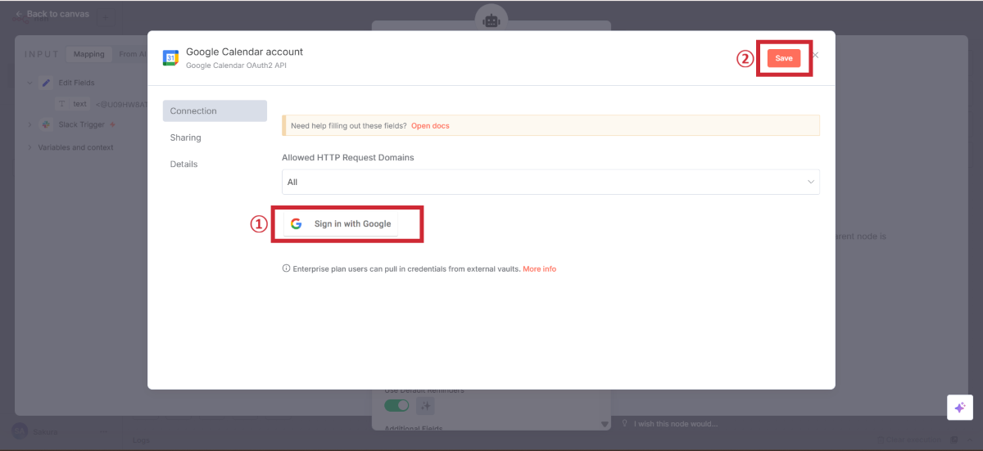
Task: Click the AI assistant sparkle button
Action: point(959,408)
